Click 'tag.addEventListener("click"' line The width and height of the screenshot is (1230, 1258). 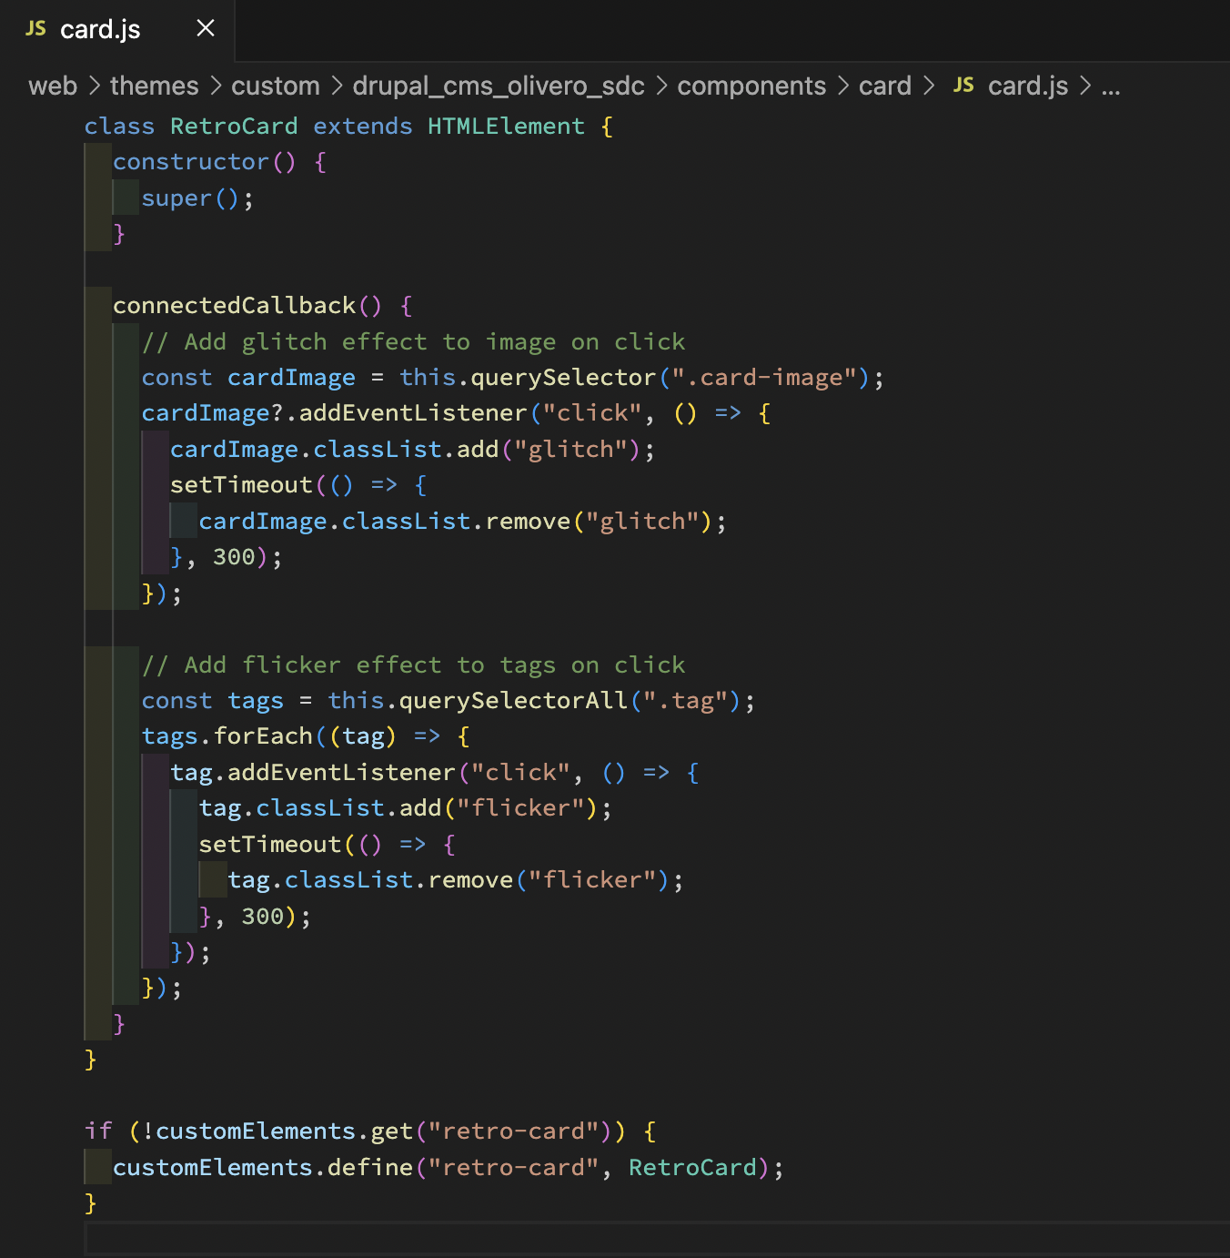click(x=435, y=773)
